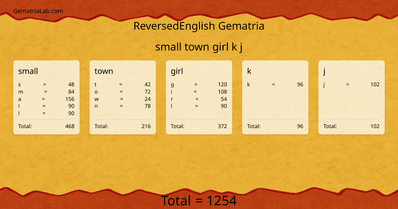This screenshot has height=209, width=398.
Task: Click the "town" word card header
Action: coord(103,71)
